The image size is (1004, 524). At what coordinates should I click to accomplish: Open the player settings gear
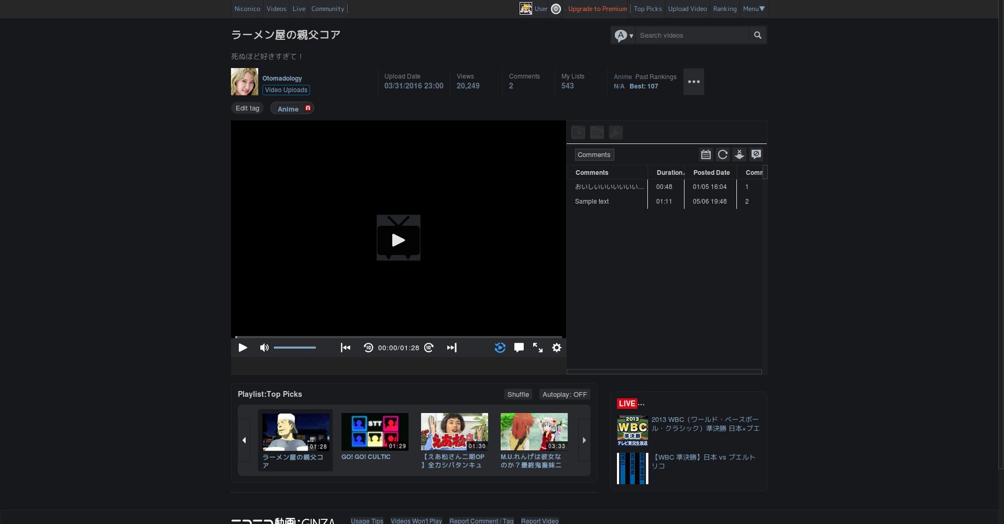[556, 348]
